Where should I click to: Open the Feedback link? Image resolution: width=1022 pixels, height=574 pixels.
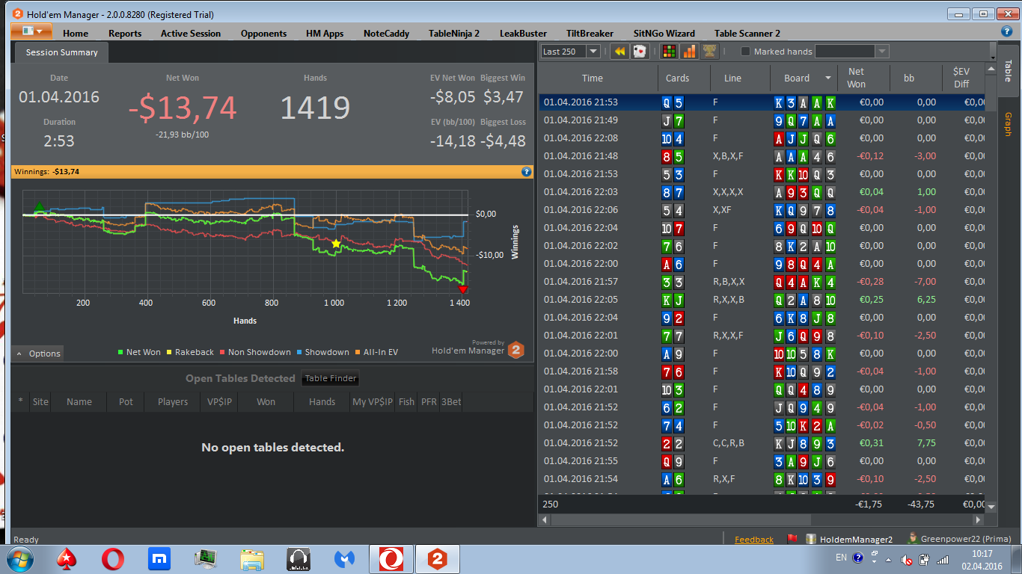tap(754, 539)
